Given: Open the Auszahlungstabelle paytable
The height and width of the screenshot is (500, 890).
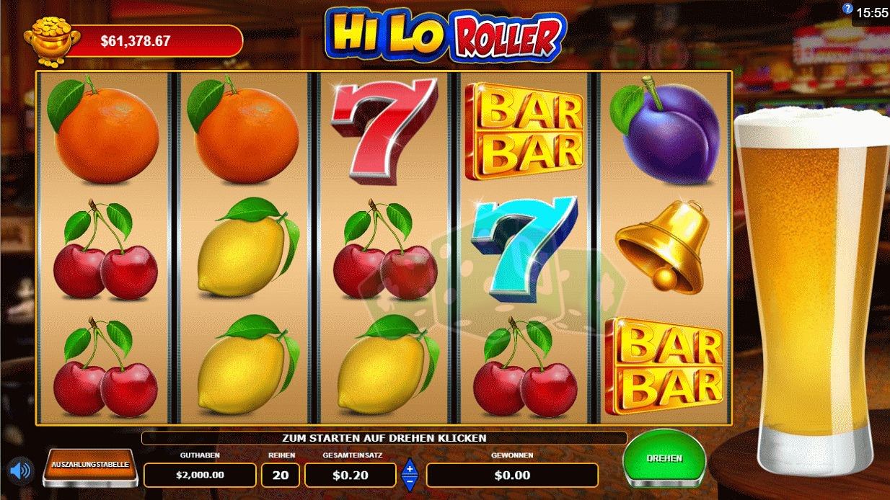Looking at the screenshot, I should tap(90, 465).
